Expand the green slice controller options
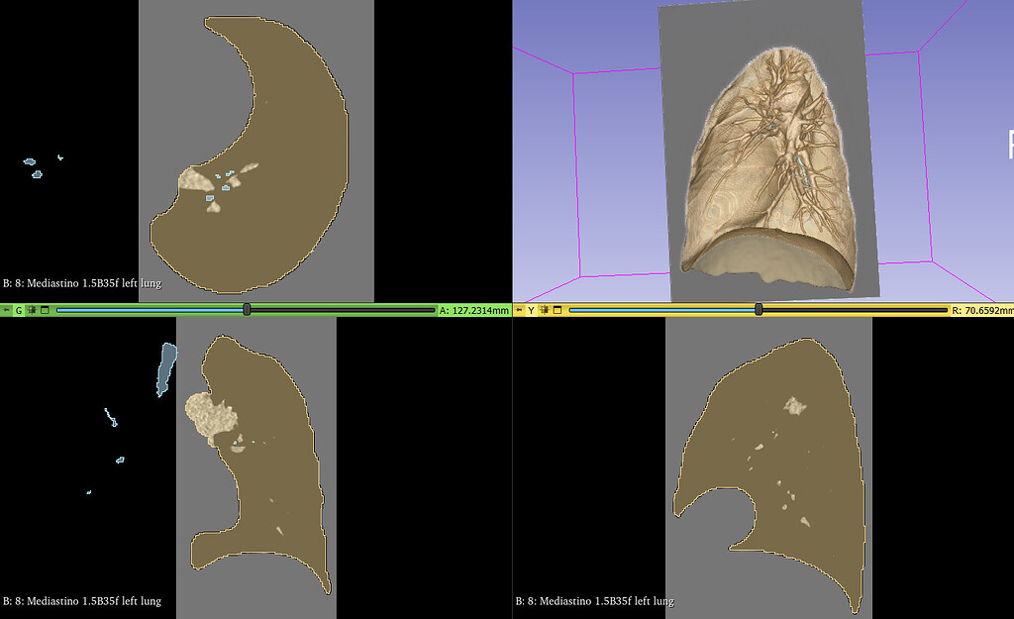Screen dimensions: 1014x619 tap(7, 310)
